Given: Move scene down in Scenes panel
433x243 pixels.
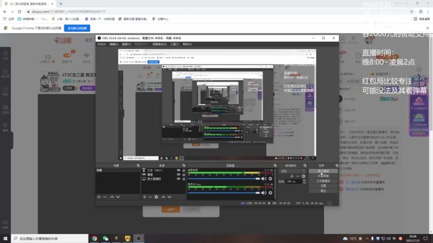Looking at the screenshot, I should point(118,197).
